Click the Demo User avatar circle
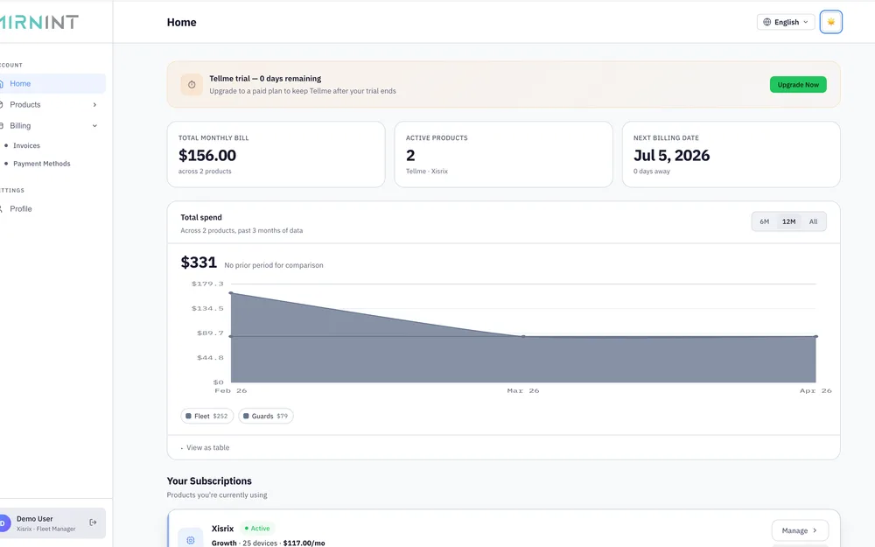Image resolution: width=875 pixels, height=547 pixels. click(x=3, y=523)
